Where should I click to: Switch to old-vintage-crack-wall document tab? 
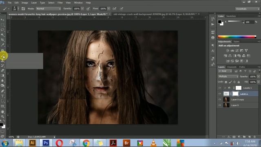pos(155,14)
